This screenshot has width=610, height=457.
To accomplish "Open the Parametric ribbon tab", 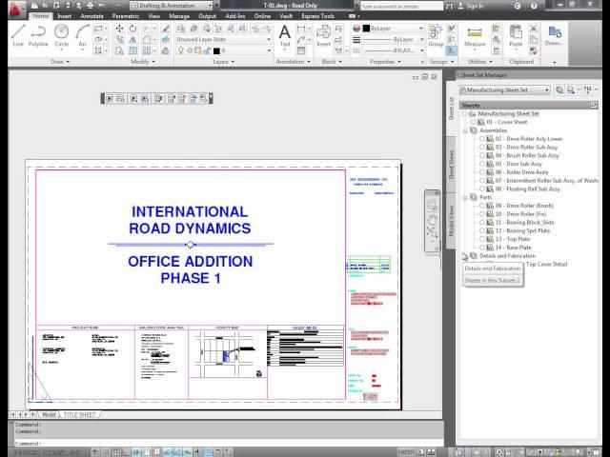I will pyautogui.click(x=125, y=16).
